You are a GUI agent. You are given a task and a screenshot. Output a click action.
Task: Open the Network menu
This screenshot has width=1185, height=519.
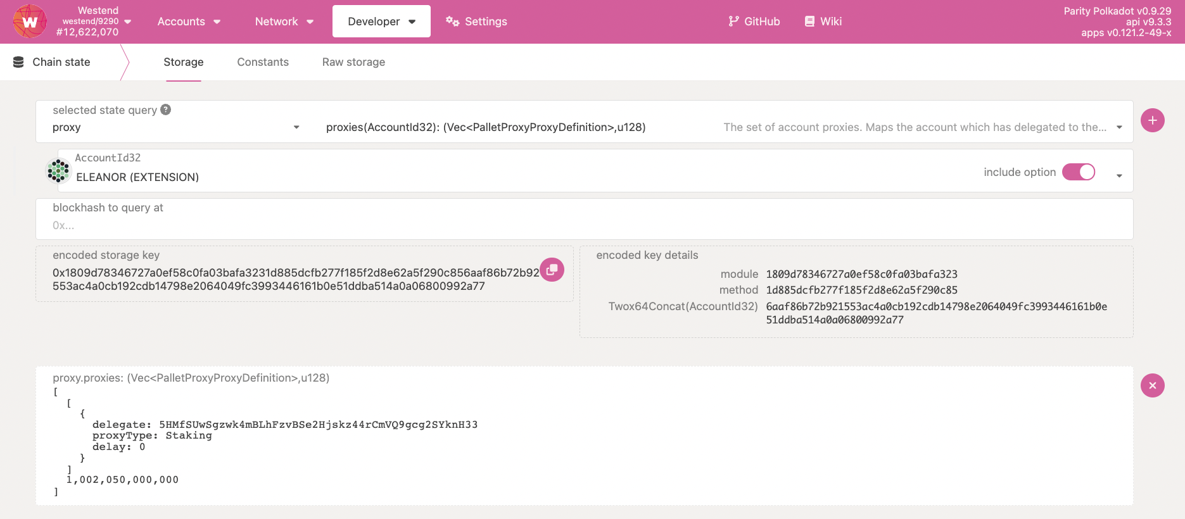pos(284,22)
